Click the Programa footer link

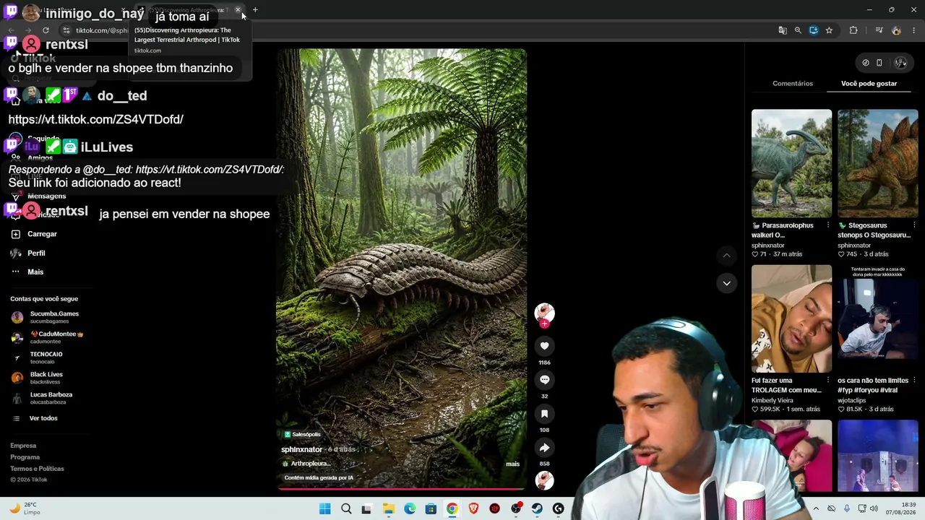point(25,457)
